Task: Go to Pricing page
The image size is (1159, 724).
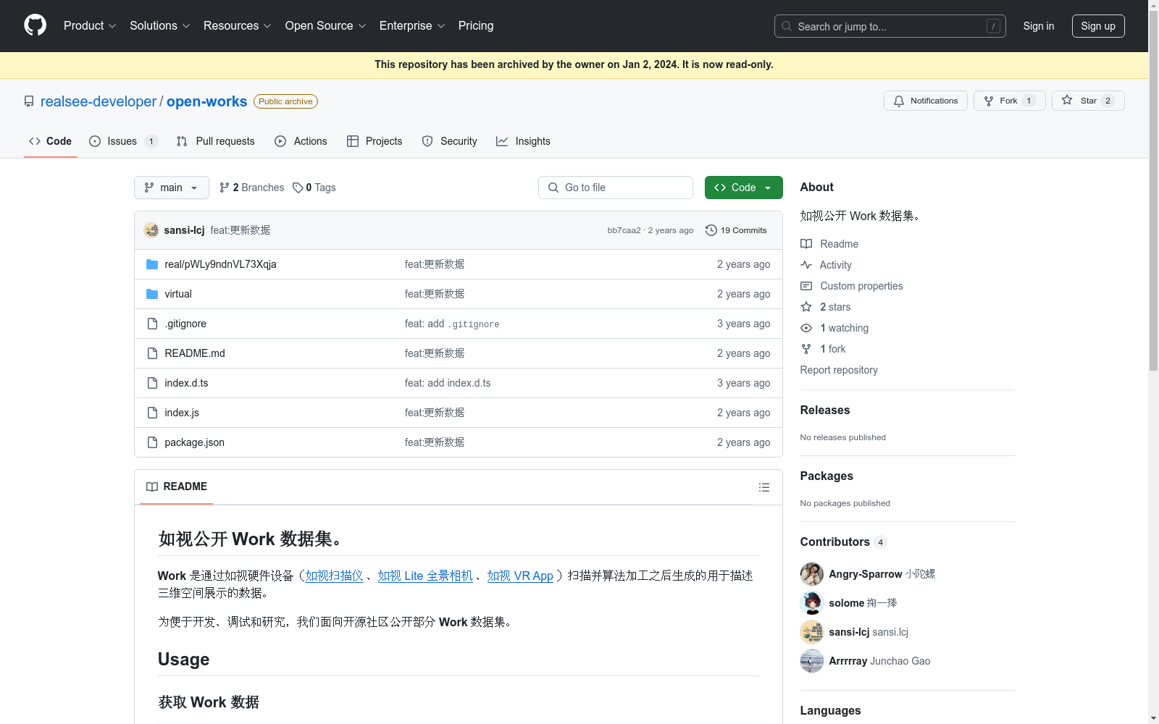Action: (x=476, y=25)
